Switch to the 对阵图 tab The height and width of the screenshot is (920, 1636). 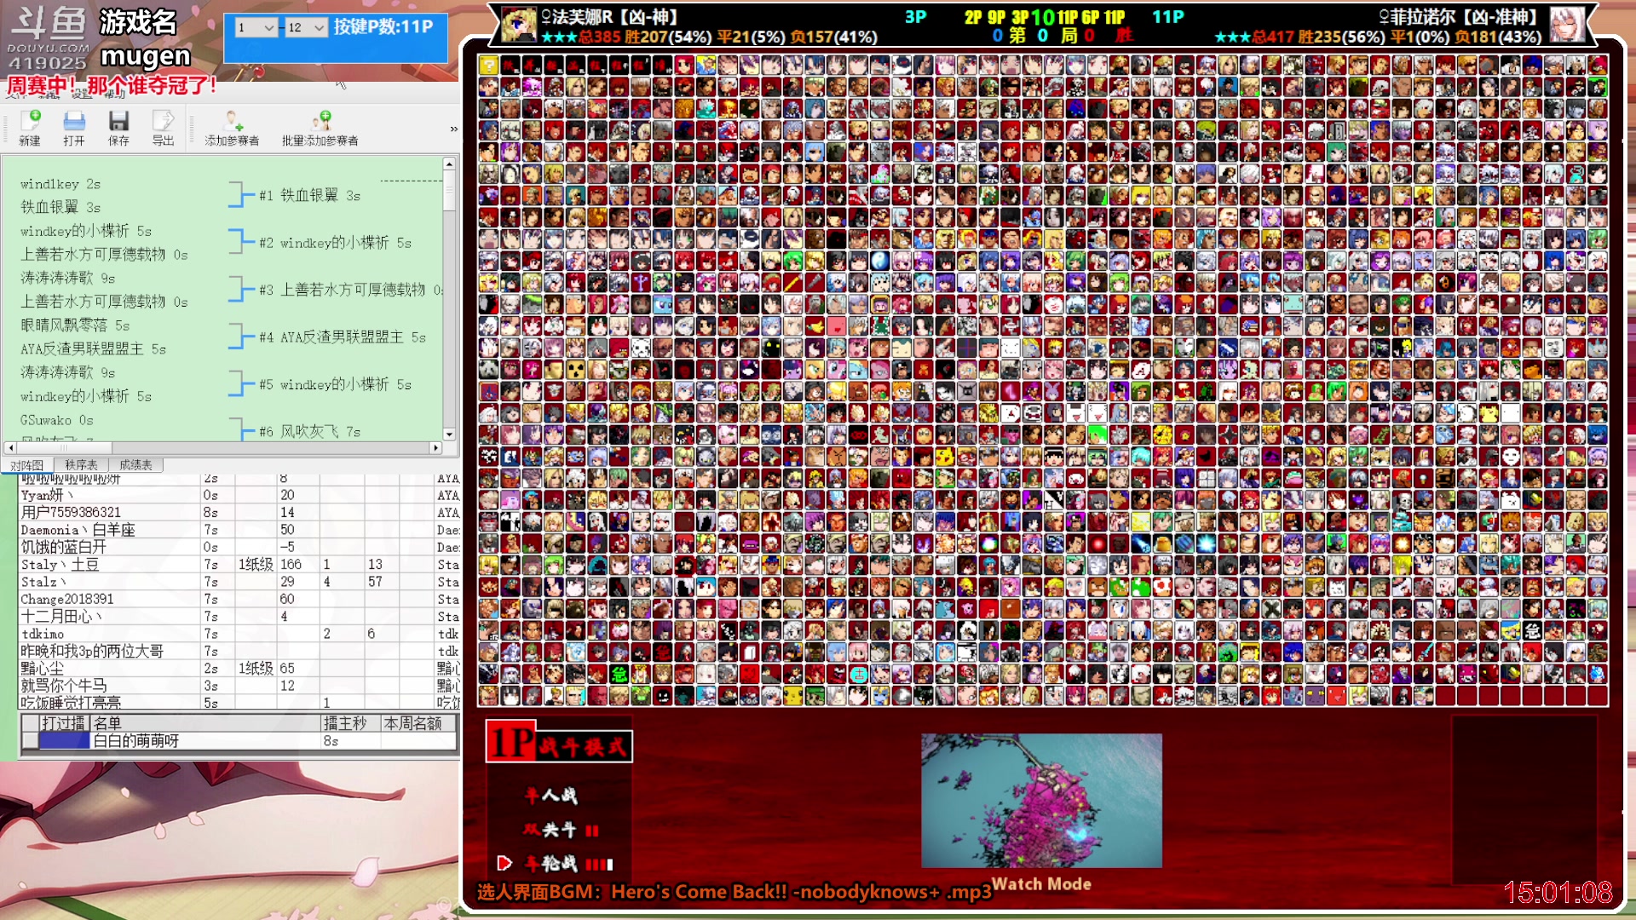pyautogui.click(x=26, y=465)
